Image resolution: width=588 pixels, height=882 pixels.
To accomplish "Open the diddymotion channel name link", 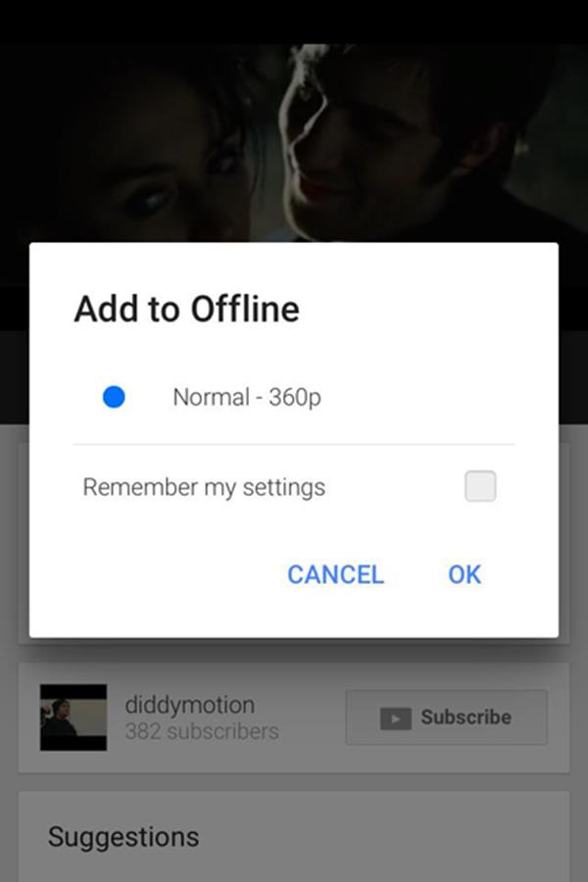I will coord(189,705).
